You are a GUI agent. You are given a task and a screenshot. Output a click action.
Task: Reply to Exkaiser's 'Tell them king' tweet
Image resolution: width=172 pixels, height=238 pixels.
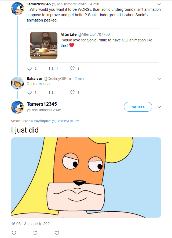point(30,93)
